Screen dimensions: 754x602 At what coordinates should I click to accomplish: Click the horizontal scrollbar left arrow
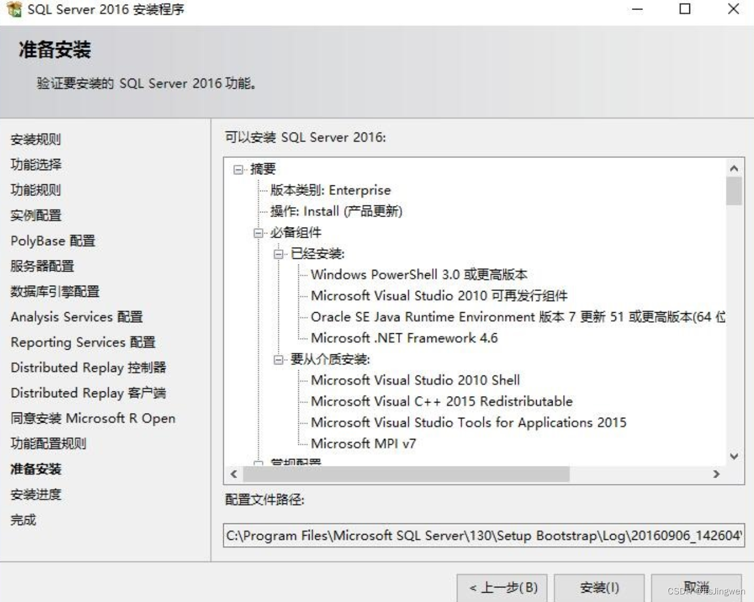(x=234, y=474)
